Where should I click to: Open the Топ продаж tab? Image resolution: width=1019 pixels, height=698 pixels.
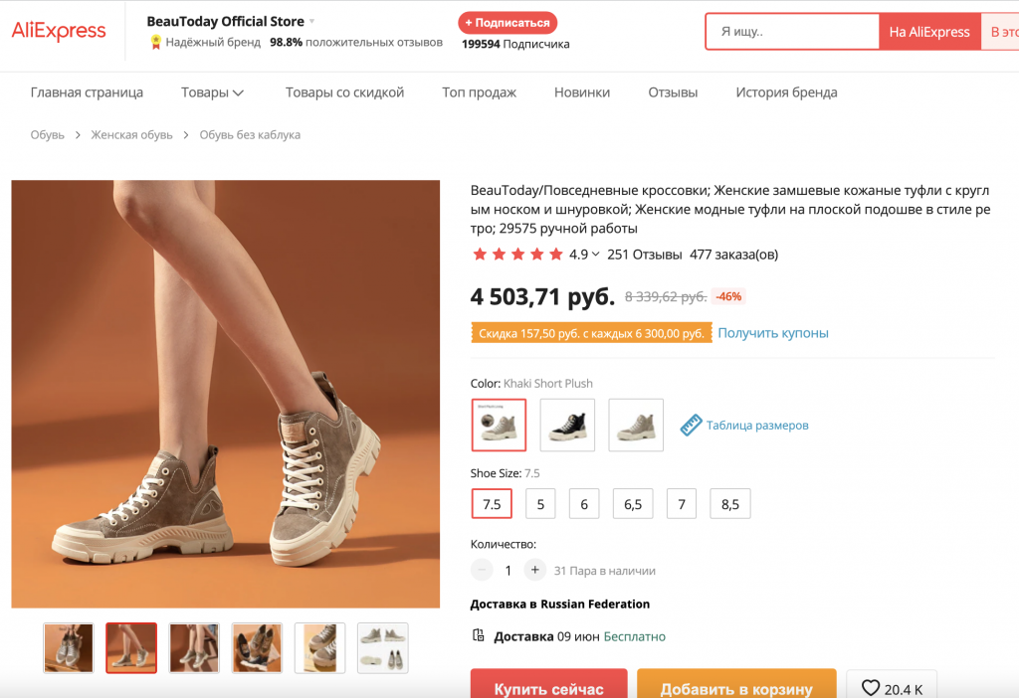click(479, 92)
